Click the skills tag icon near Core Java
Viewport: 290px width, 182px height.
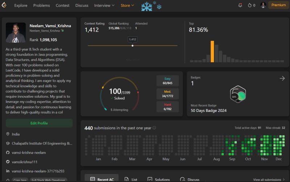click(x=8, y=180)
